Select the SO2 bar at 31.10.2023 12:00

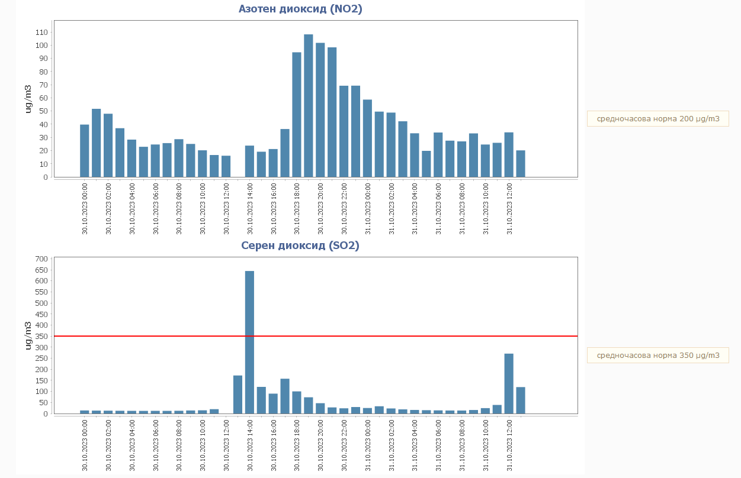click(x=509, y=384)
